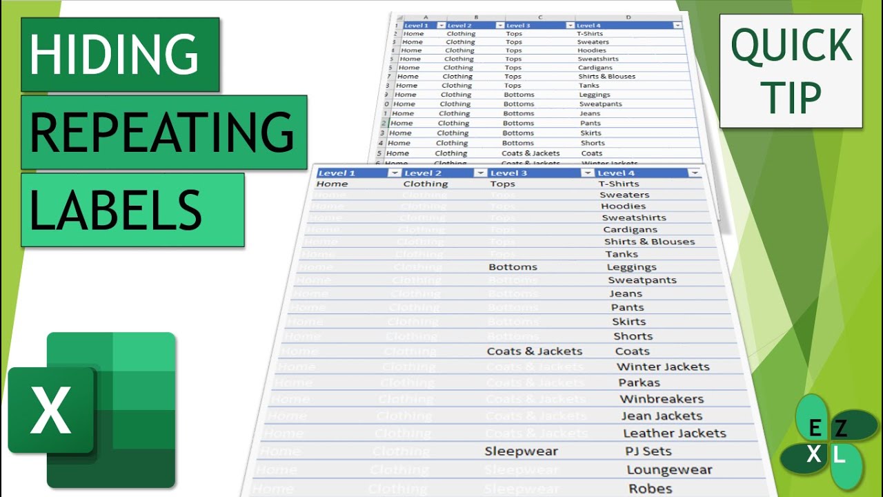883x497 pixels.
Task: Select the Sweatshirts cell in back table
Action: point(598,59)
